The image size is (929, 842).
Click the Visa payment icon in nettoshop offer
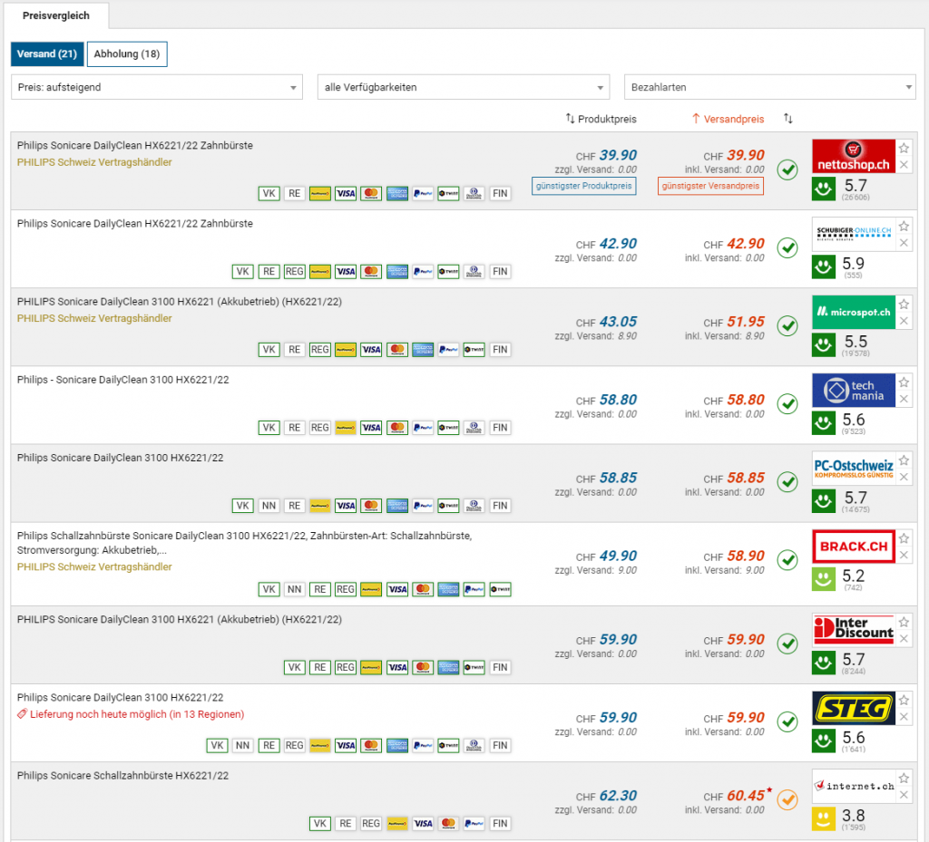pos(345,193)
